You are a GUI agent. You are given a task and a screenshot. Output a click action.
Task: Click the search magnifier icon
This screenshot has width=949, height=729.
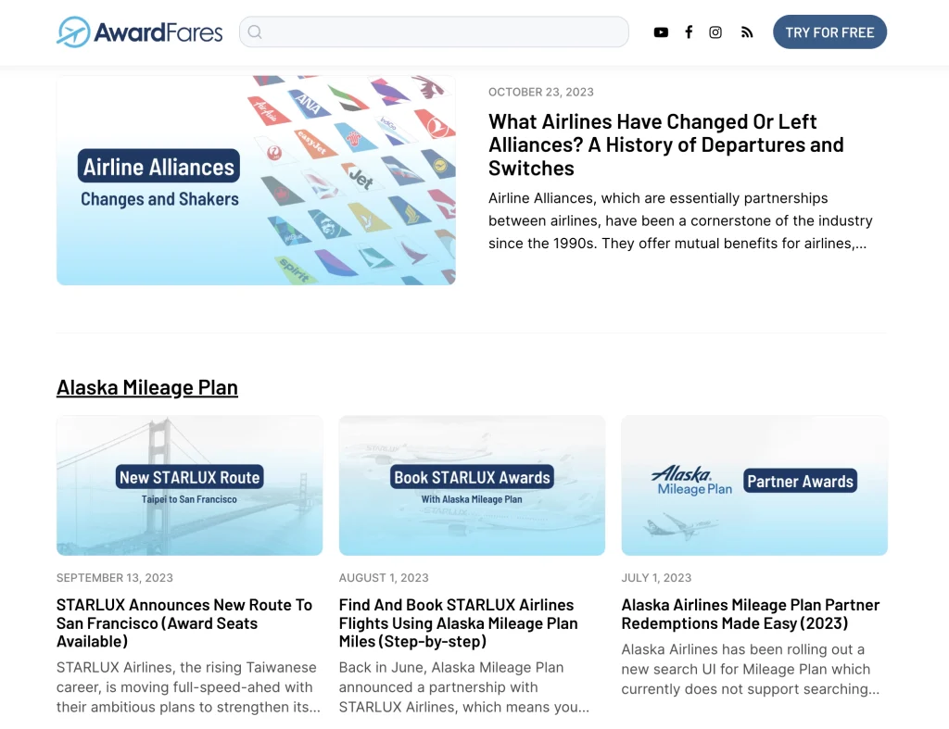click(x=255, y=32)
